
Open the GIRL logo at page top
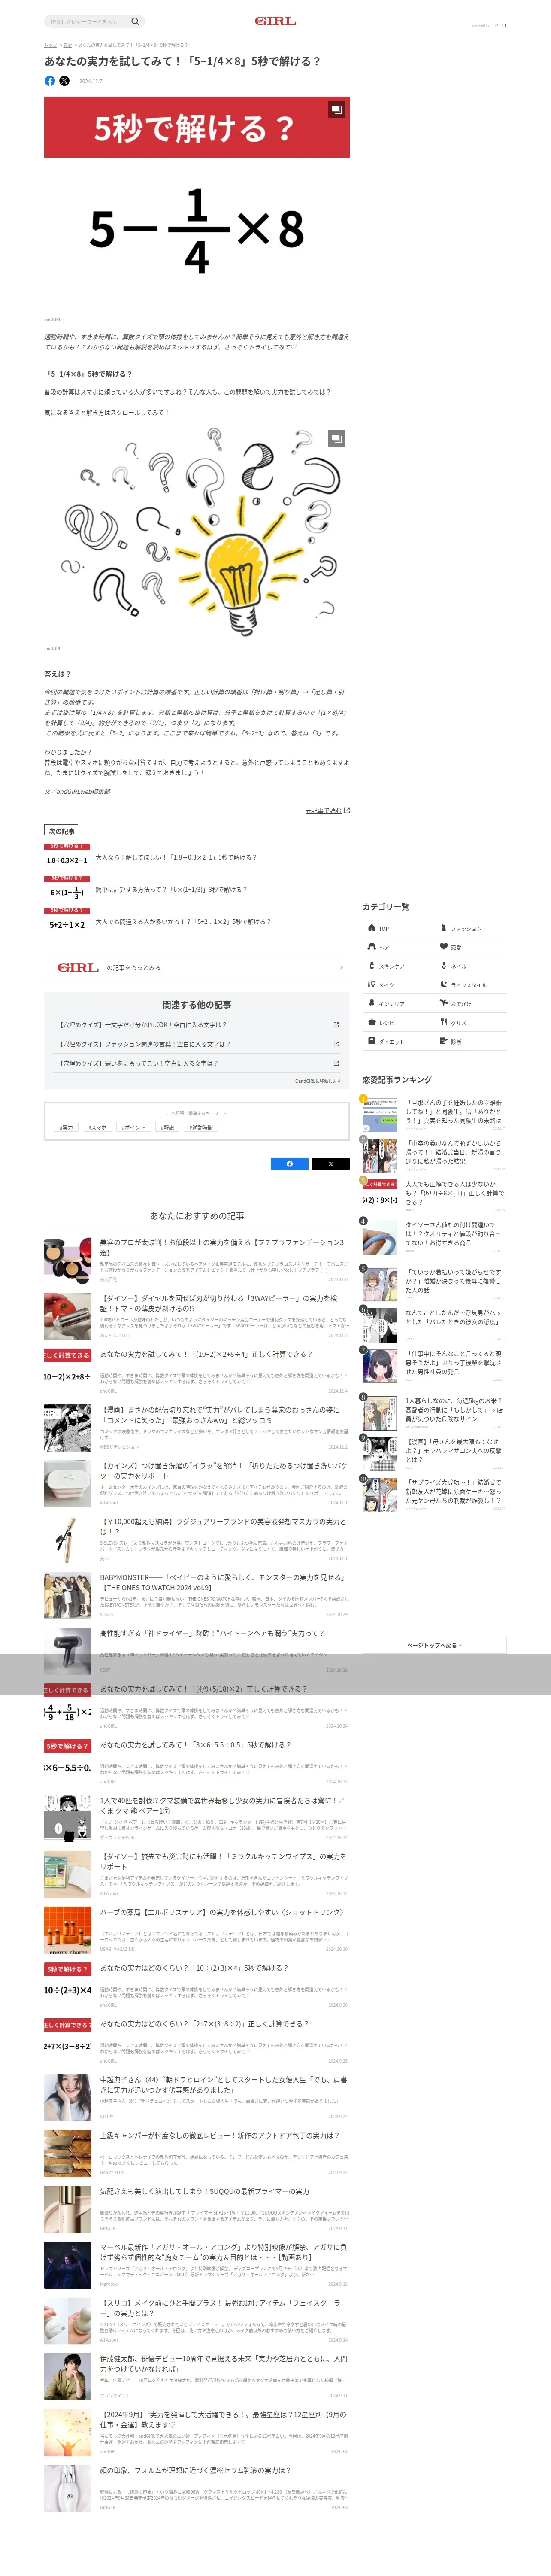point(275,20)
